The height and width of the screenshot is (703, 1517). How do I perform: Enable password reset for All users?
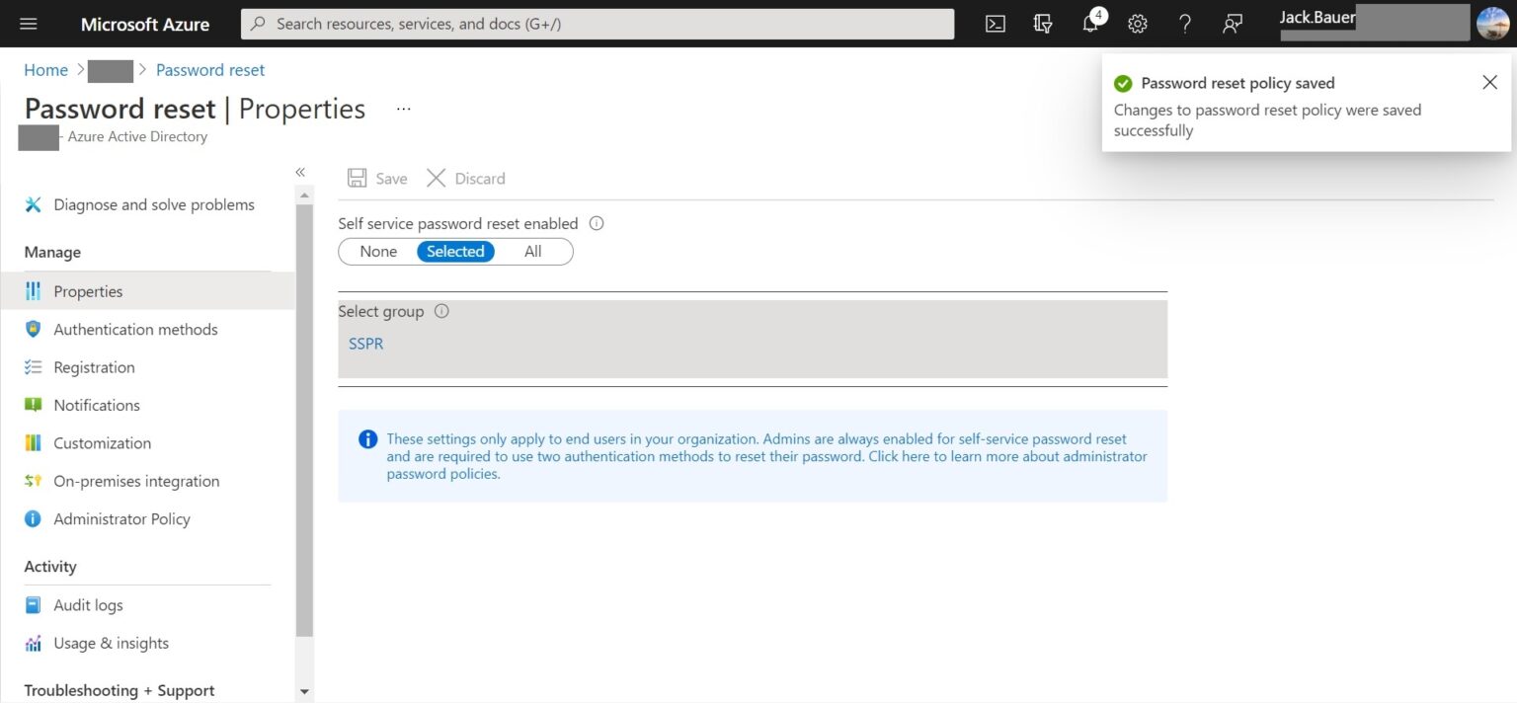(x=532, y=251)
